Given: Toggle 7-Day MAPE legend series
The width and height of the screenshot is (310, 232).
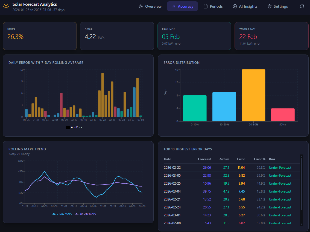Looking at the screenshot, I should pos(62,214).
